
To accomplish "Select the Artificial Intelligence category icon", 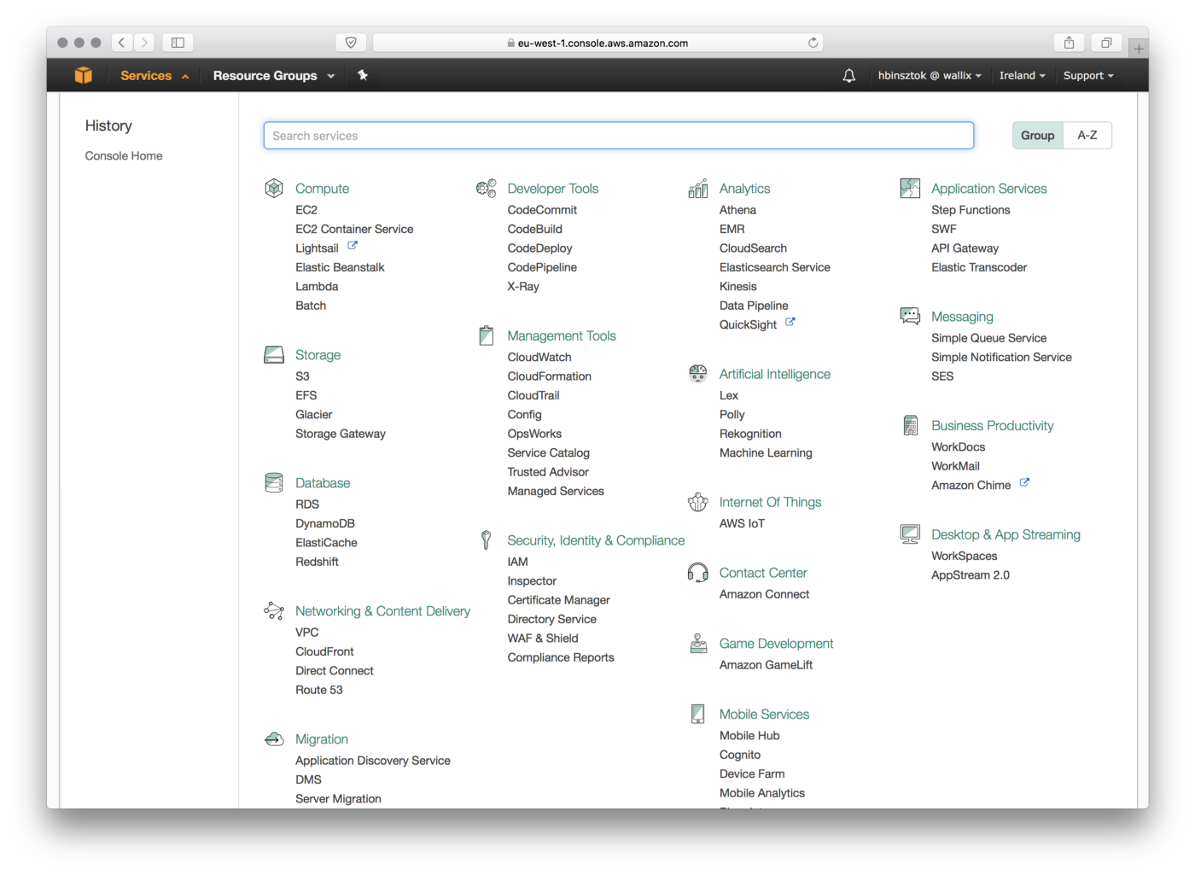I will click(x=698, y=373).
